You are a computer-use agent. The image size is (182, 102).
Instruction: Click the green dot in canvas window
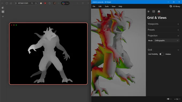16,25
